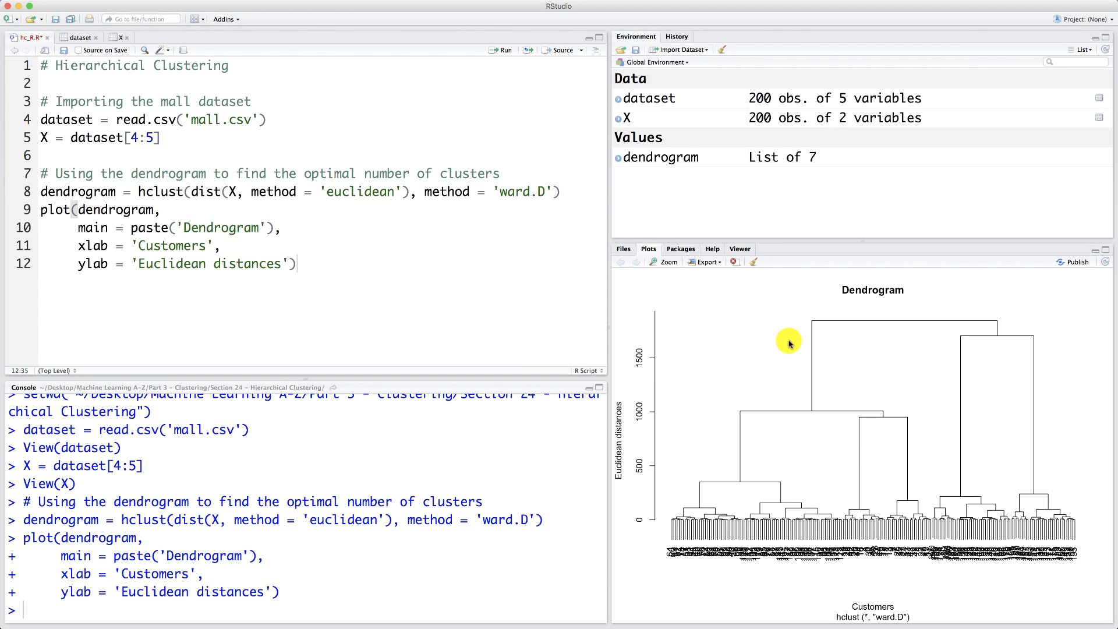
Task: Open the List view mode dropdown
Action: 1081,50
